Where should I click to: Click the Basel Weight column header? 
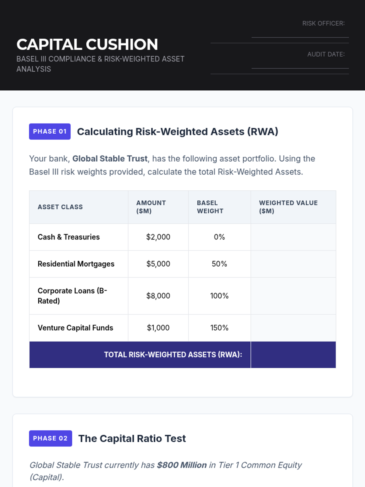(210, 207)
